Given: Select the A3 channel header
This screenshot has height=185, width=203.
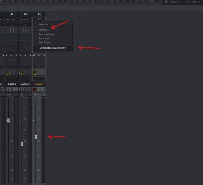Looking at the screenshot, I should point(25,14).
